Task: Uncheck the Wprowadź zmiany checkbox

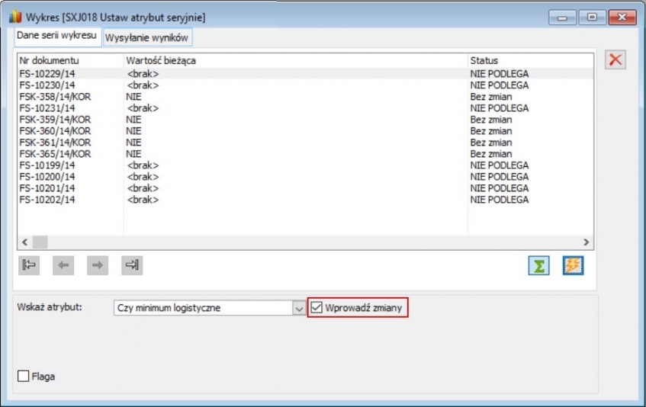Action: click(317, 307)
